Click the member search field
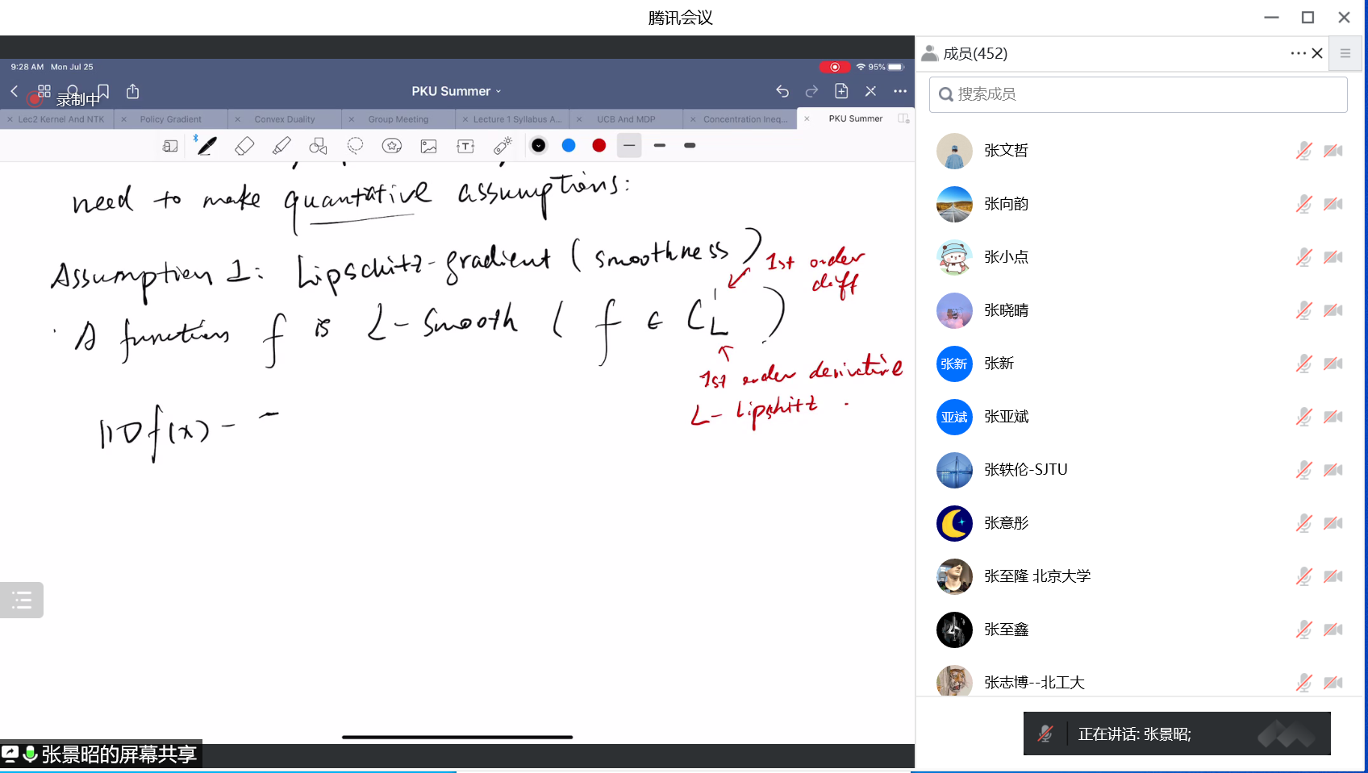Image resolution: width=1368 pixels, height=773 pixels. click(1138, 94)
